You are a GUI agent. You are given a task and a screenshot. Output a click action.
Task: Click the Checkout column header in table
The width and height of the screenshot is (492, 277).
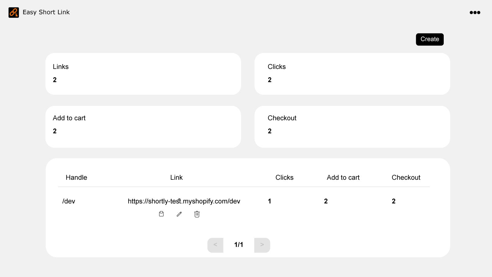coord(406,178)
